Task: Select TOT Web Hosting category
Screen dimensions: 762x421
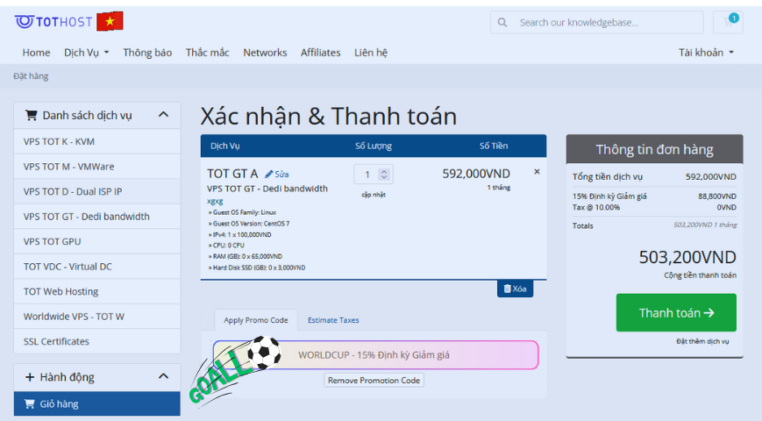Action: [x=97, y=291]
